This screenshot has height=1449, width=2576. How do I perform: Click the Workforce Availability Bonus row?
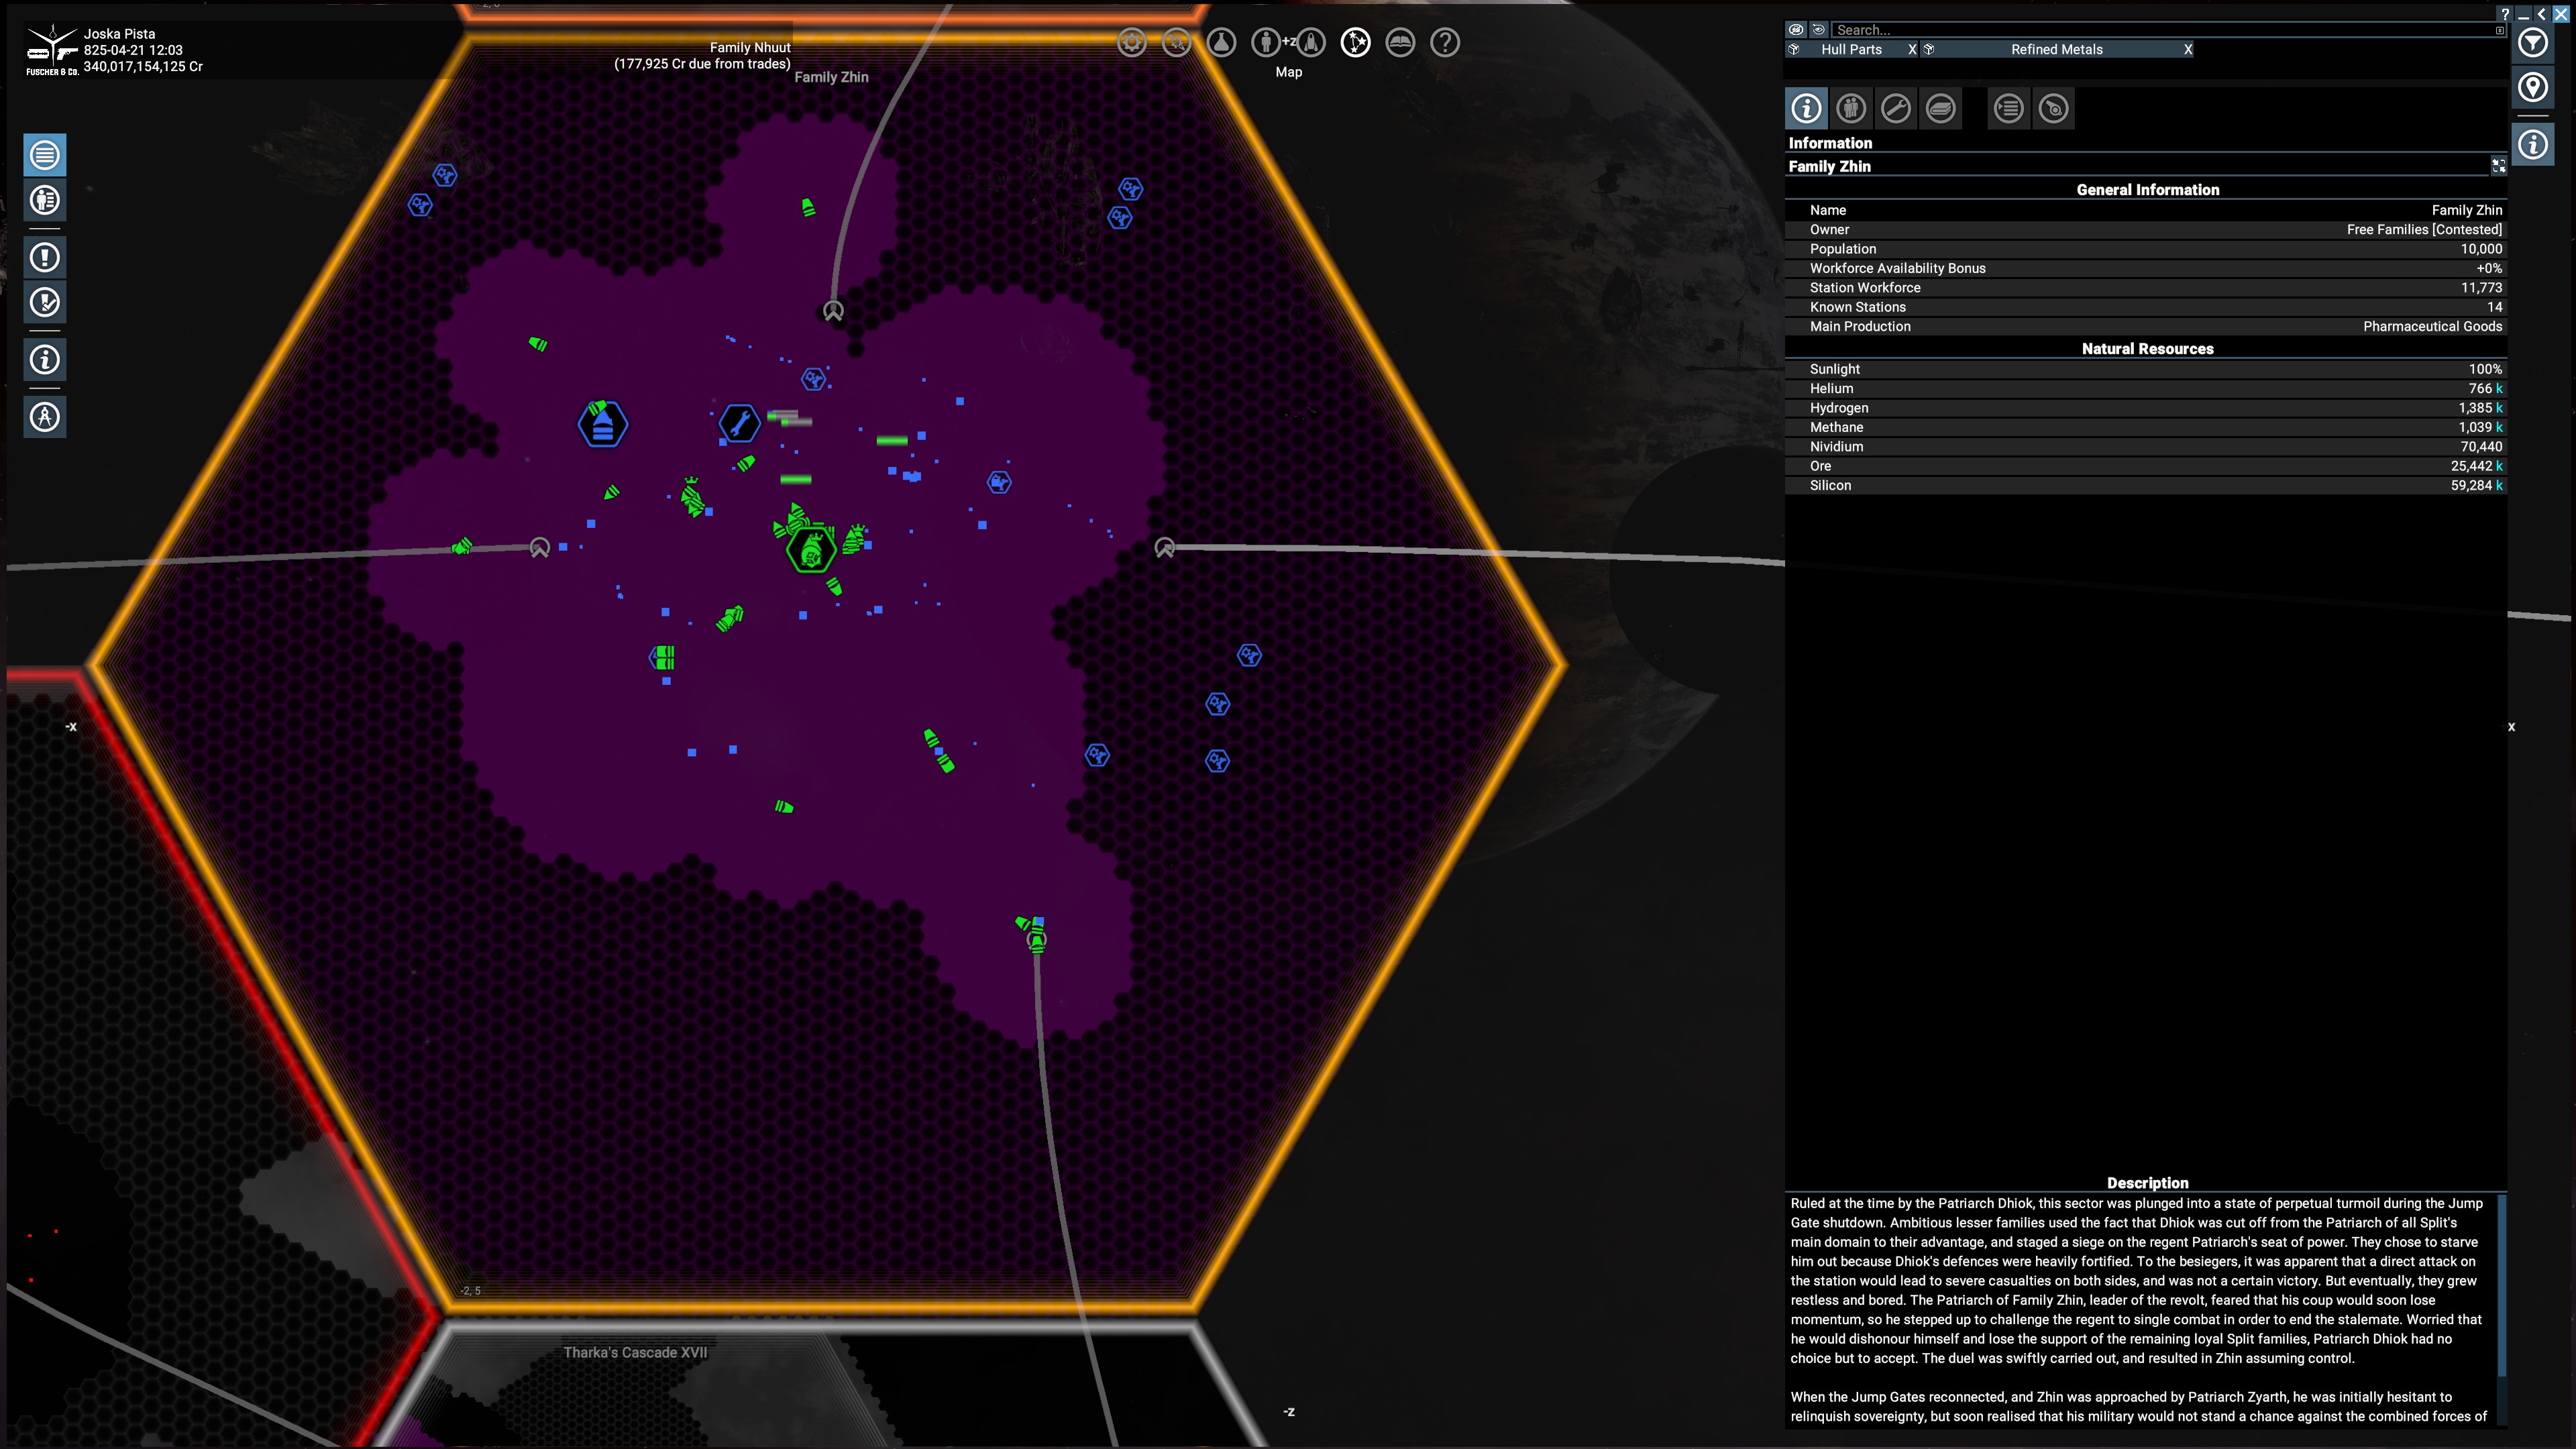(x=2146, y=268)
